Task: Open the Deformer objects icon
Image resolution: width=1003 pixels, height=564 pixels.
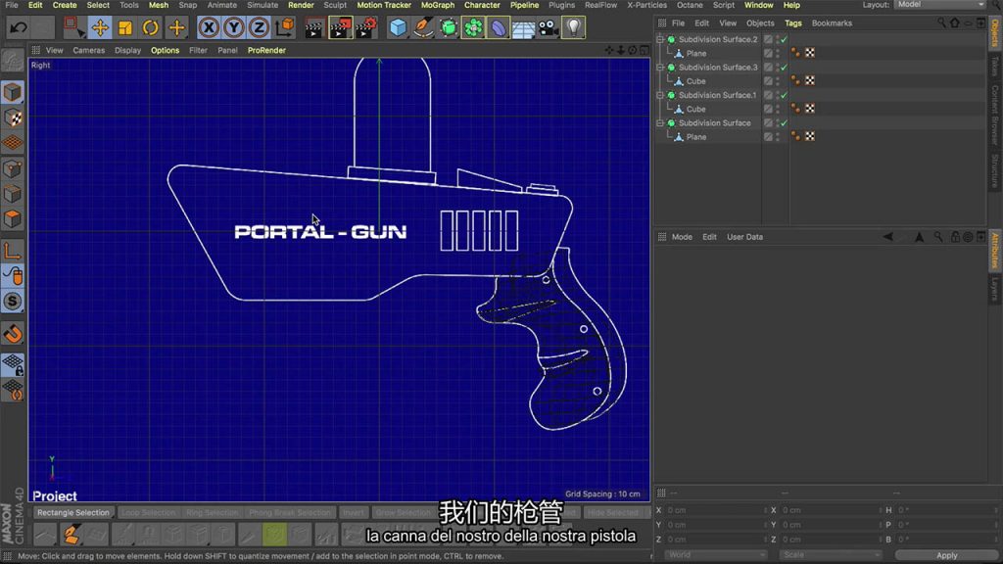Action: click(x=499, y=27)
